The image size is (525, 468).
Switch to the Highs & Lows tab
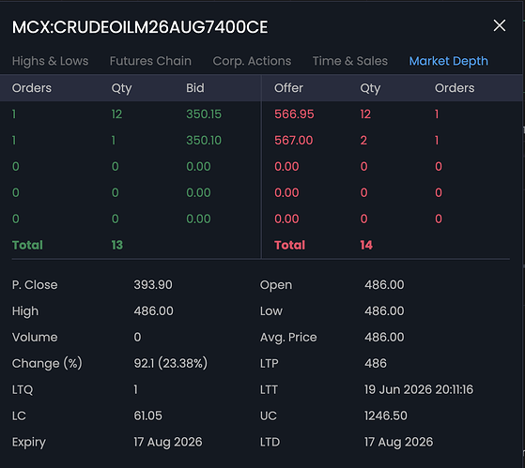[x=50, y=61]
